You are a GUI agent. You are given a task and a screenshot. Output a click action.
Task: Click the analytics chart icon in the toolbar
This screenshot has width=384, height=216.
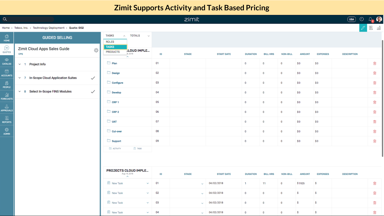pyautogui.click(x=379, y=28)
